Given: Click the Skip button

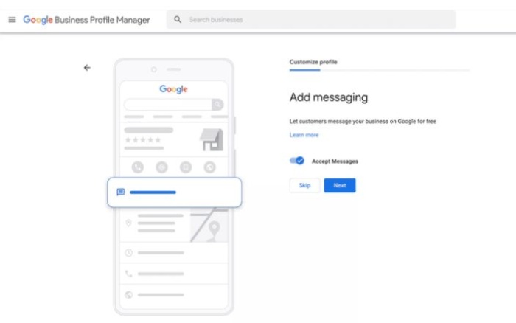Looking at the screenshot, I should tap(304, 185).
